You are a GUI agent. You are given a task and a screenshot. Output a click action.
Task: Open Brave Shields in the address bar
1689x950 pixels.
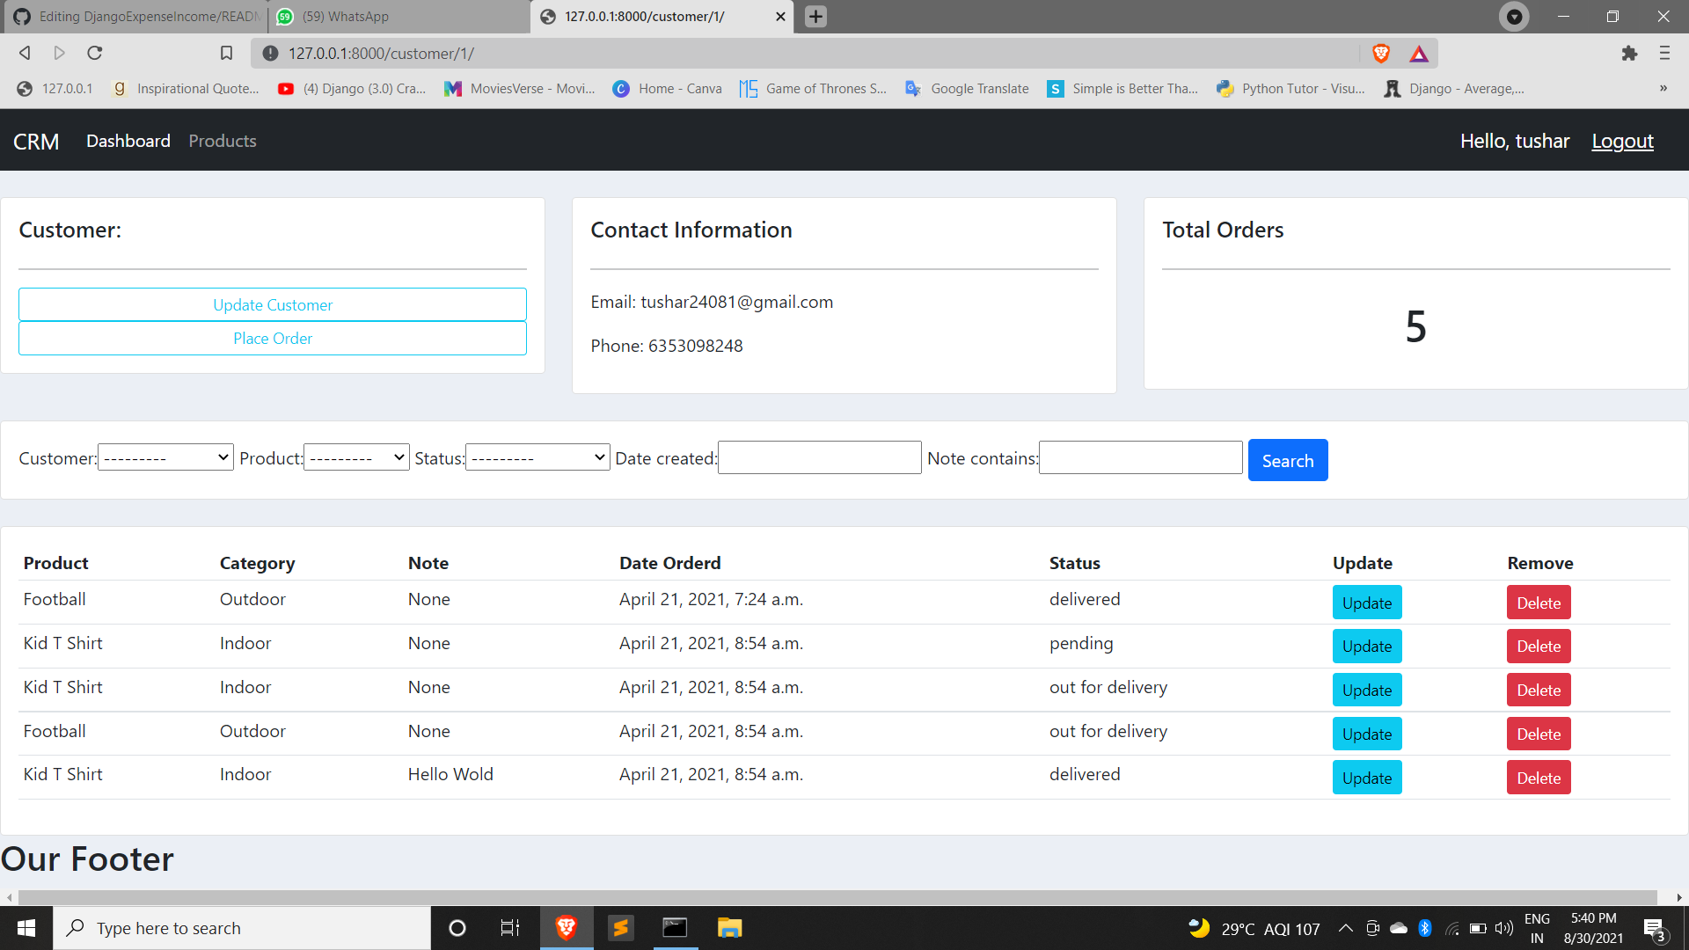(1380, 53)
